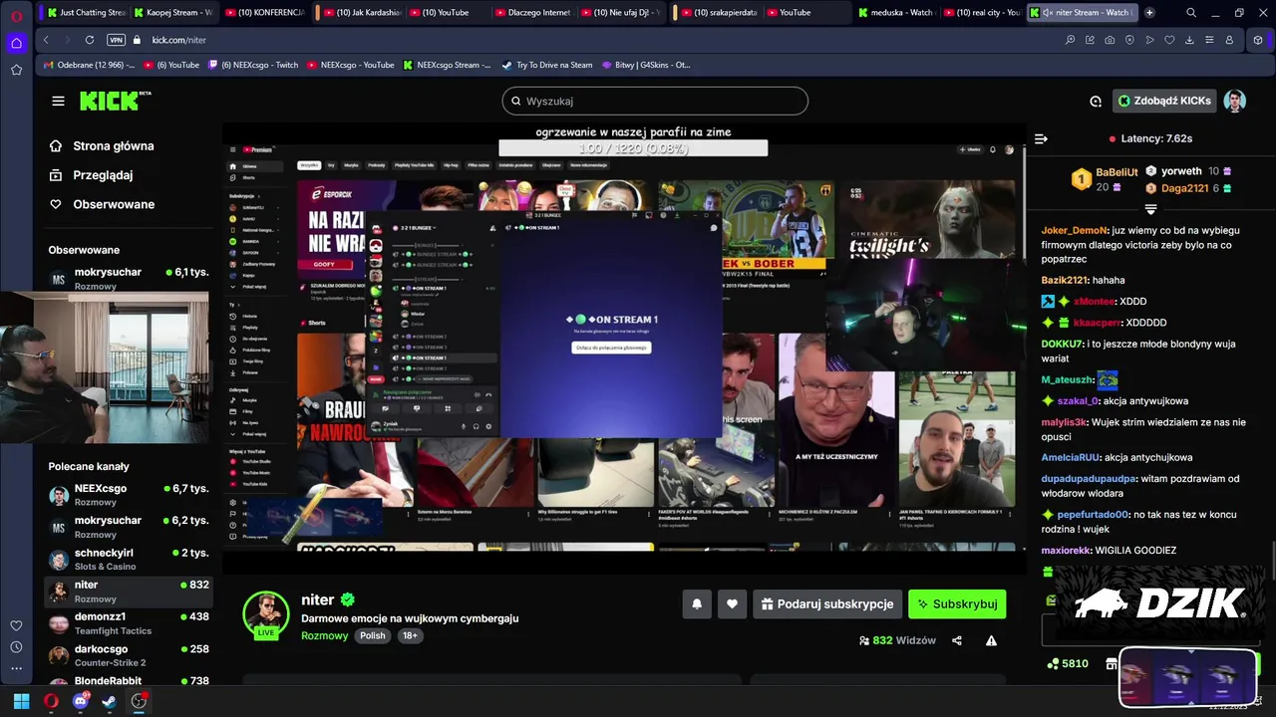Open demonzz1 channel in sidebar
The height and width of the screenshot is (717, 1276).
tap(128, 622)
